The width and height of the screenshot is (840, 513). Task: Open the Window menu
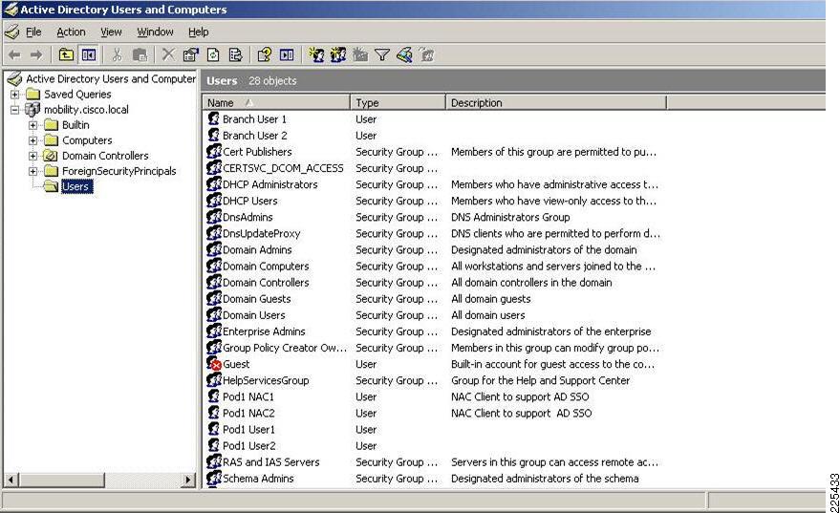[155, 32]
